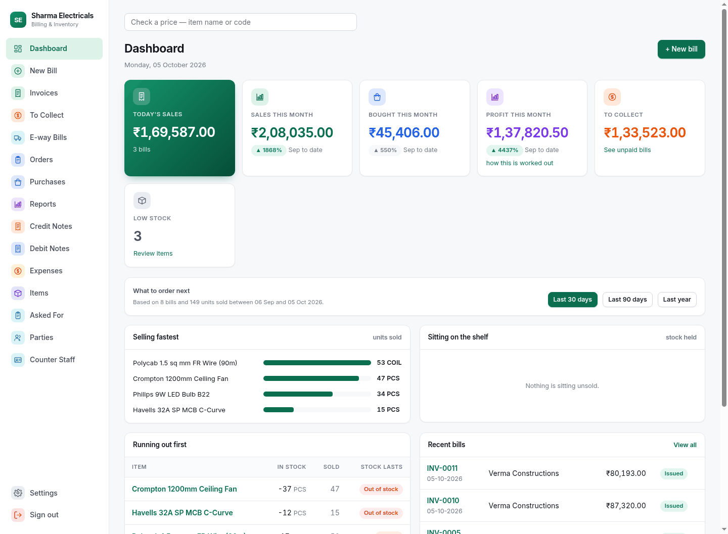
Task: Open the Review items link
Action: pos(153,254)
